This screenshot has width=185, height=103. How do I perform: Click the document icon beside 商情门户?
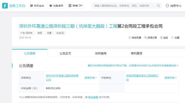click(70, 6)
